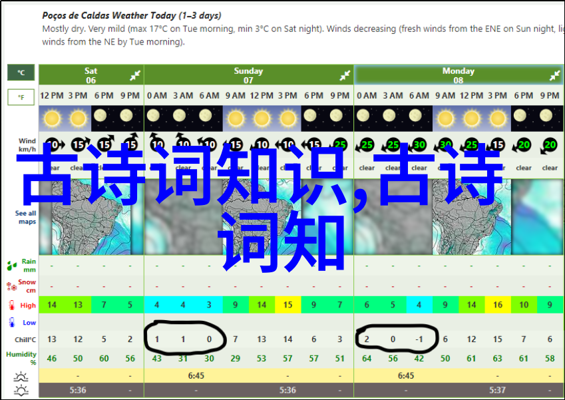Screen dimensions: 565x400
Task: Switch temperature units to °F
Action: click(x=21, y=97)
